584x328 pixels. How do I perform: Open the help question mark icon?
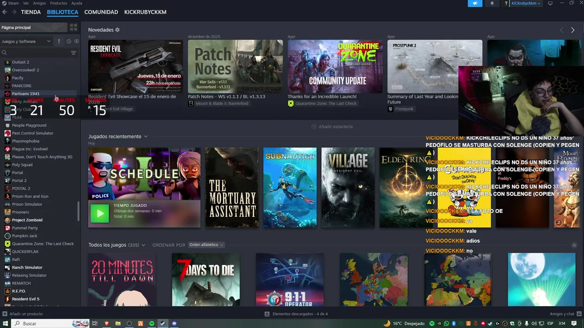tap(506, 3)
